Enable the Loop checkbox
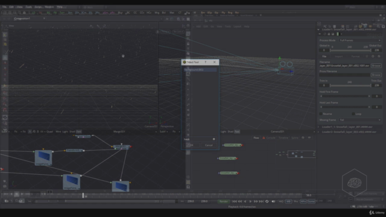 point(353,114)
